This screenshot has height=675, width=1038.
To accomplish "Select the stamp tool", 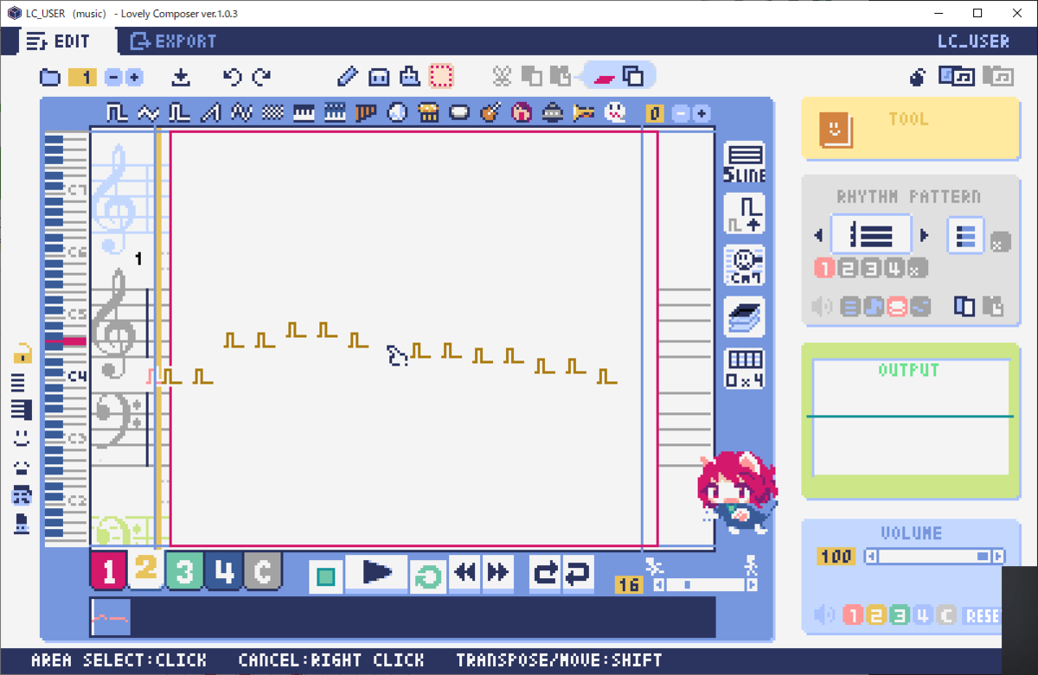I will point(410,77).
